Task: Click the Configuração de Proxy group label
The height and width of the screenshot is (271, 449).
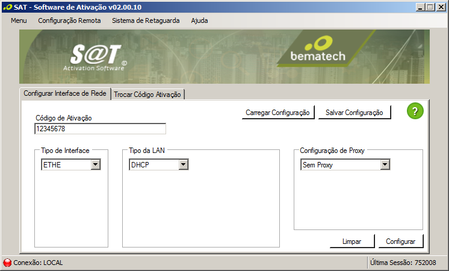Action: tap(332, 151)
